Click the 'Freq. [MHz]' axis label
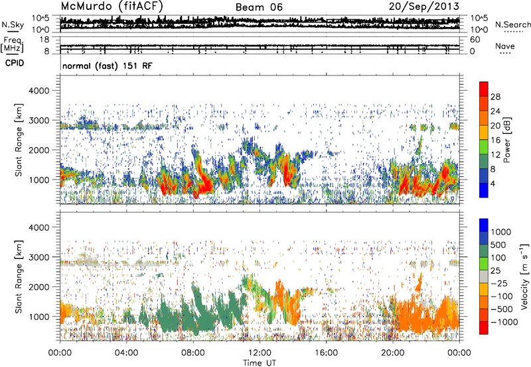Image resolution: width=531 pixels, height=367 pixels. point(12,45)
